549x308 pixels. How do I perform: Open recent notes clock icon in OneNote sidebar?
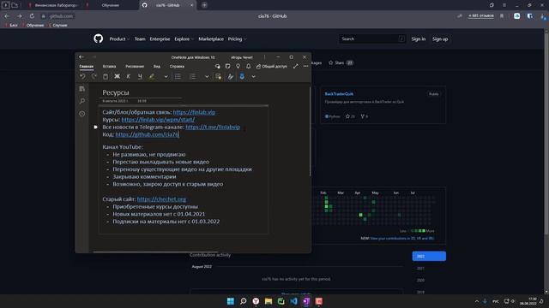click(x=82, y=114)
